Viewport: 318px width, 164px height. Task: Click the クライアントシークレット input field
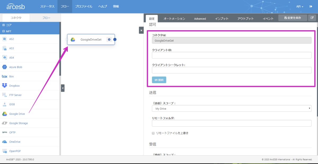coord(232,70)
